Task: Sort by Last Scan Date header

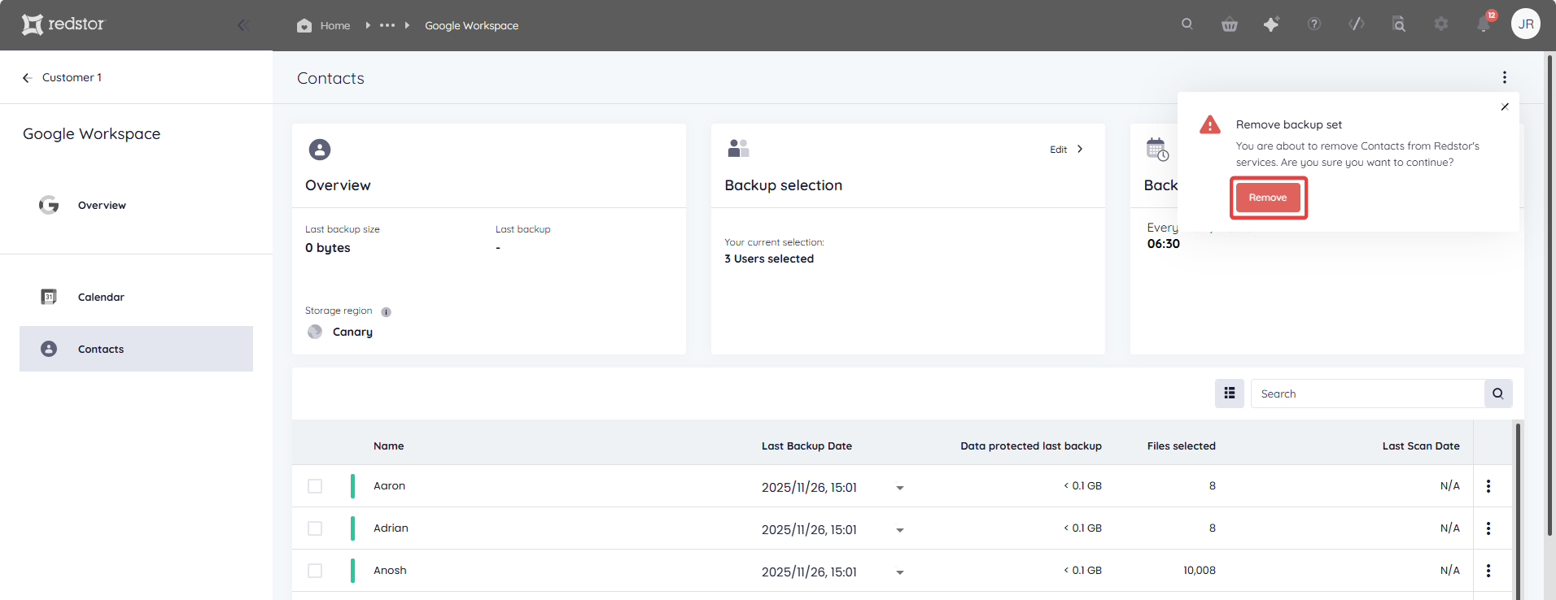Action: pyautogui.click(x=1421, y=446)
